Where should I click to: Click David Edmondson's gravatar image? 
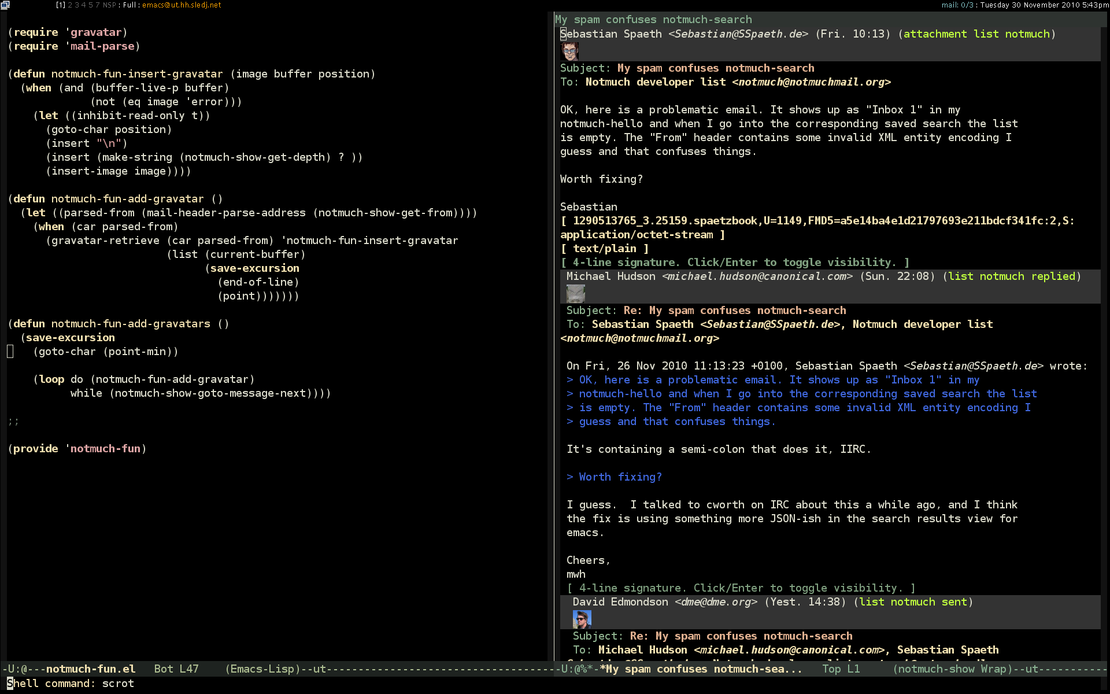point(582,619)
